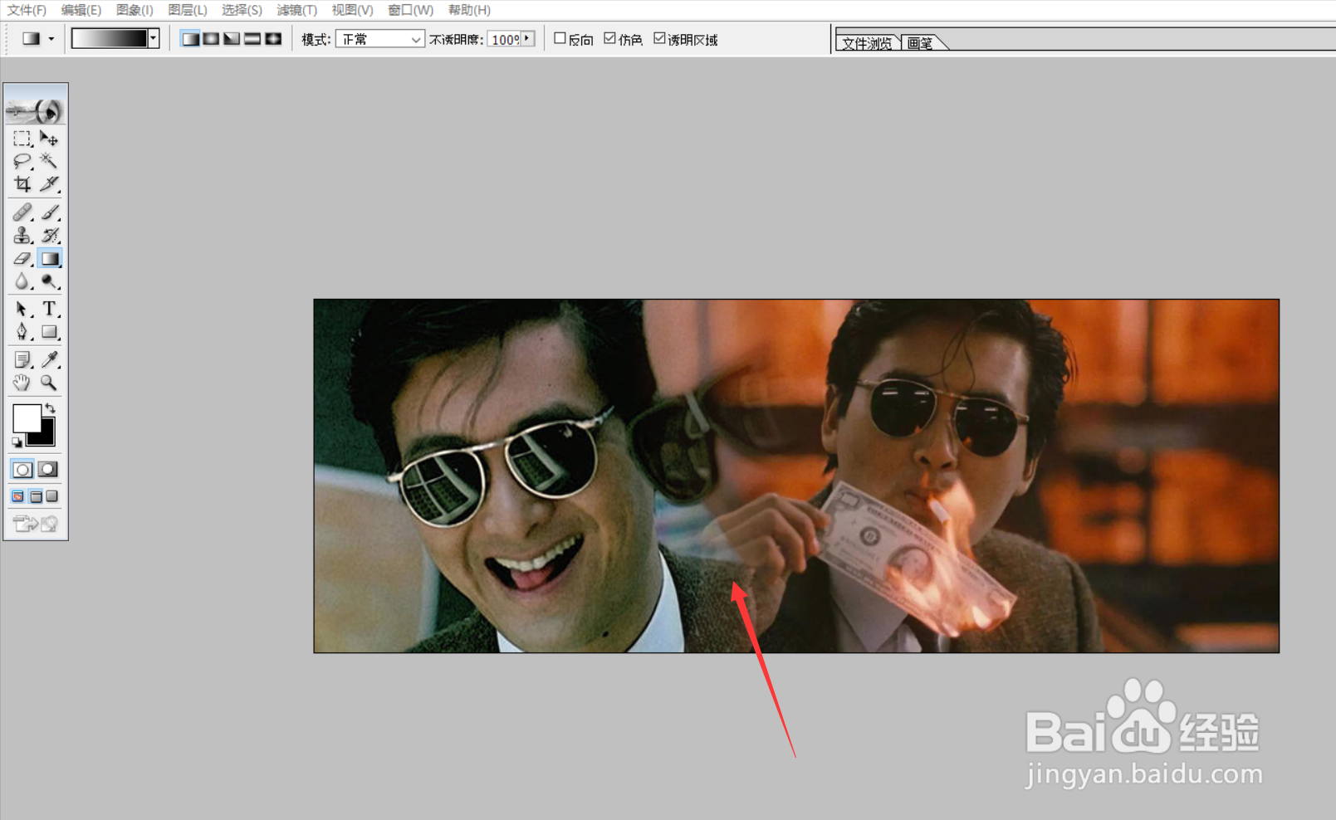Select the Path Selection tool
Image resolution: width=1336 pixels, height=820 pixels.
[x=22, y=310]
